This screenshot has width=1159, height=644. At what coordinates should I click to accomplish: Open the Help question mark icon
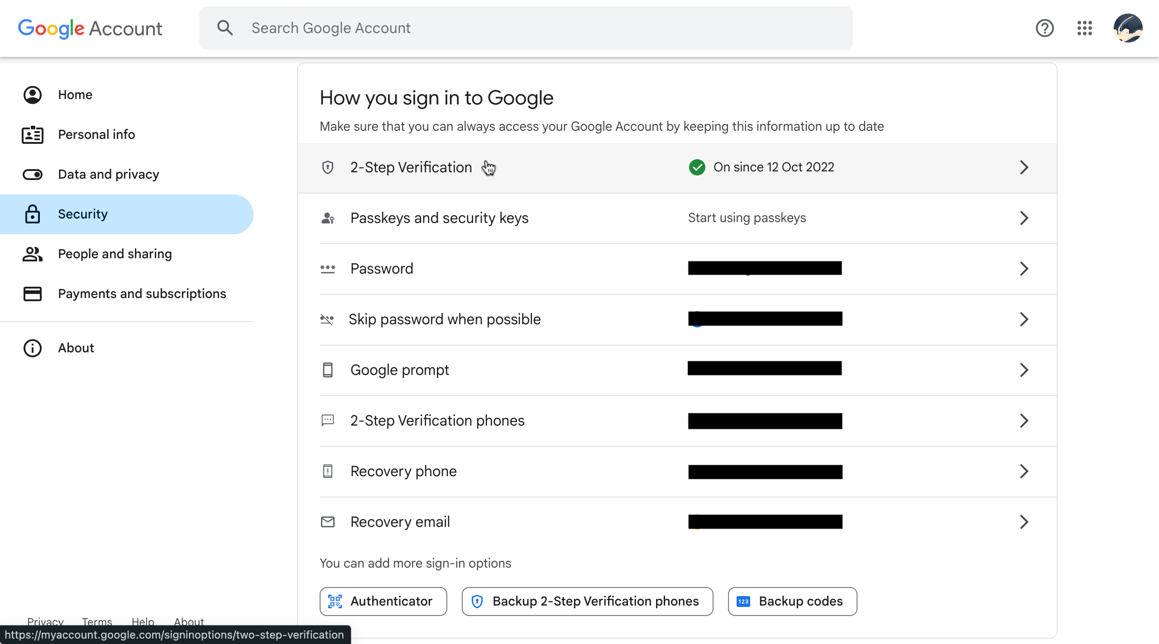point(1044,28)
